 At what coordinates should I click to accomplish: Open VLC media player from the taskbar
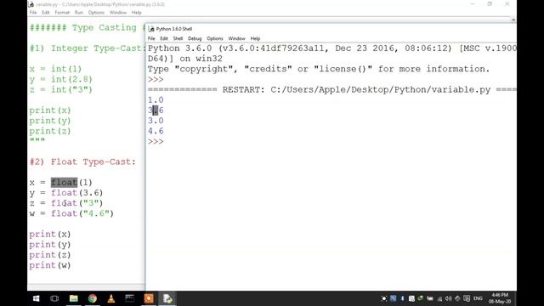click(111, 298)
